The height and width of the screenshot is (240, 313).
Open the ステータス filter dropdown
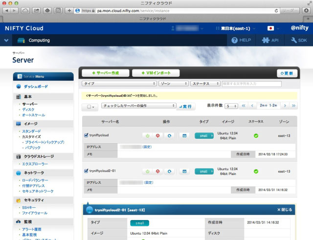click(205, 84)
